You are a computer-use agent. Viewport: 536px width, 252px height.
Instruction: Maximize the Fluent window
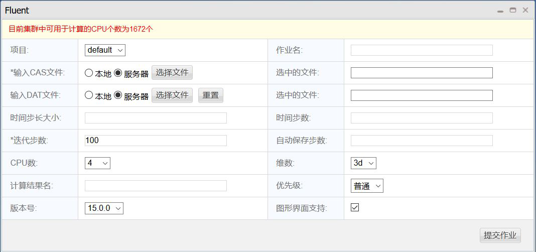coord(513,10)
